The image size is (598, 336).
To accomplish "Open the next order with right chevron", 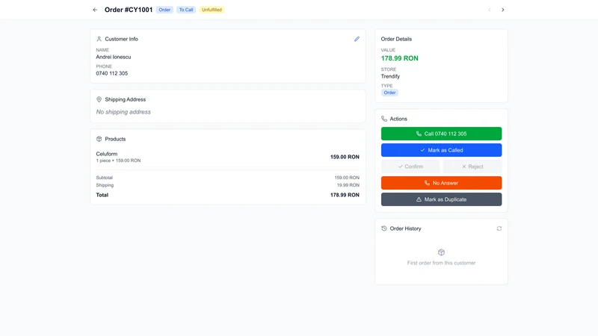I will tap(502, 10).
